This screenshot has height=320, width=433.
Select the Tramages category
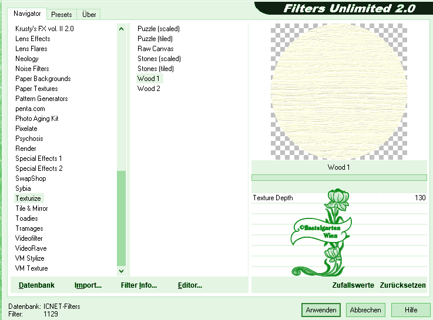(29, 228)
